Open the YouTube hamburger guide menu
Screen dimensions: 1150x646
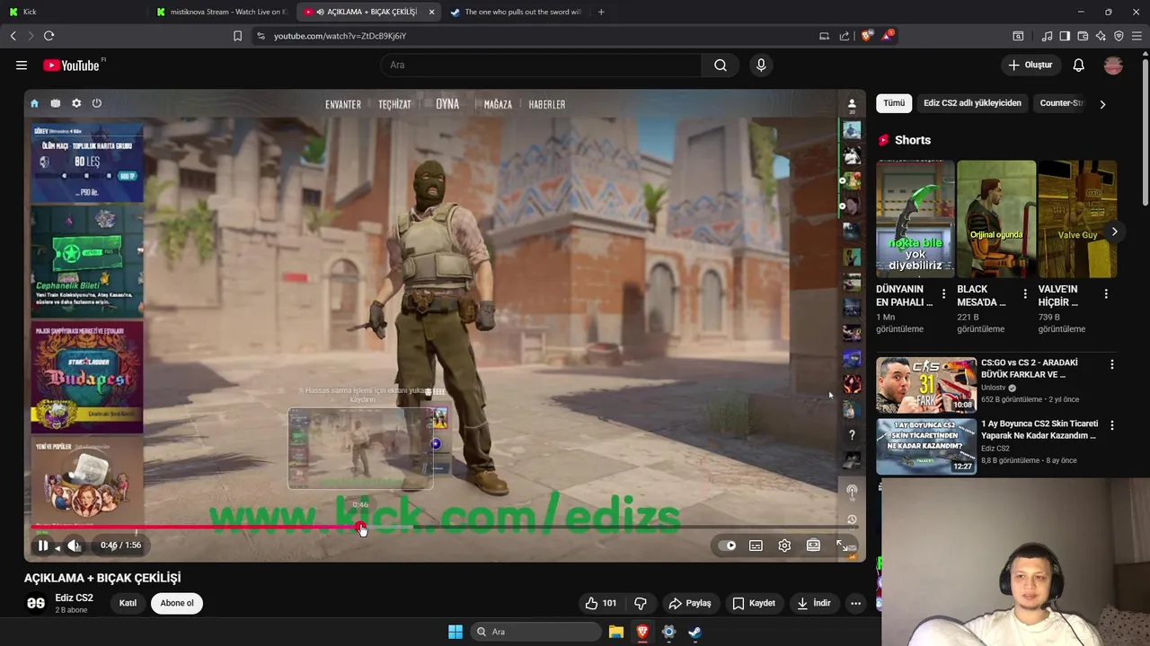click(x=22, y=65)
